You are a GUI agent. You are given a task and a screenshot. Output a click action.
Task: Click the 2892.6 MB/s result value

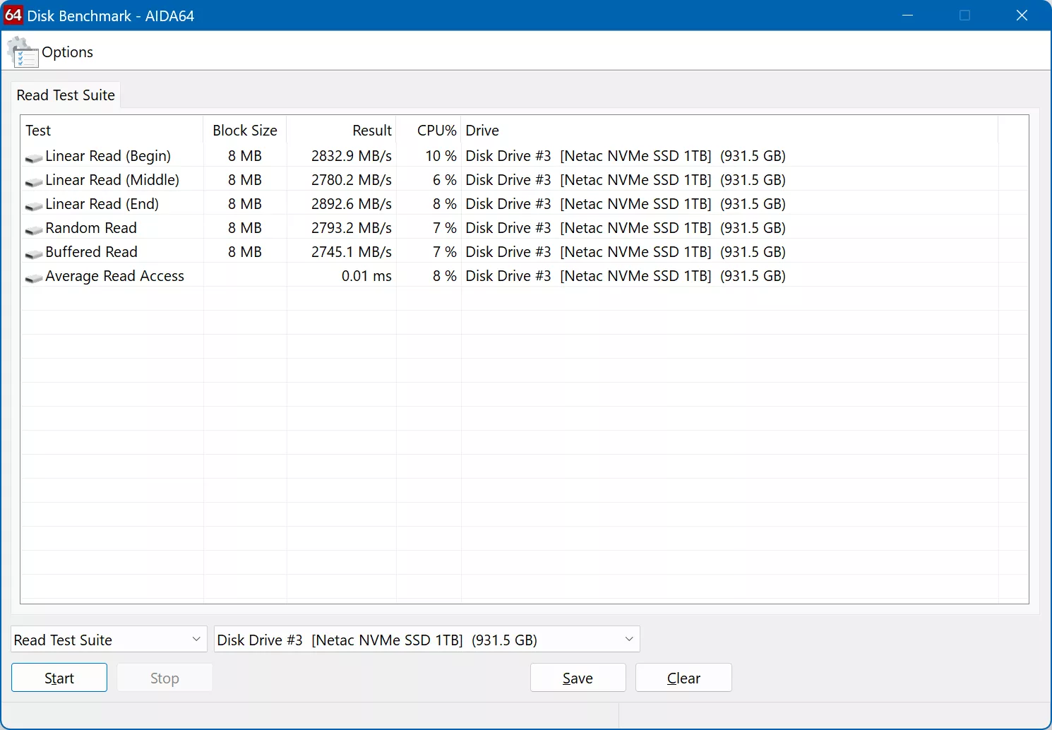[352, 204]
